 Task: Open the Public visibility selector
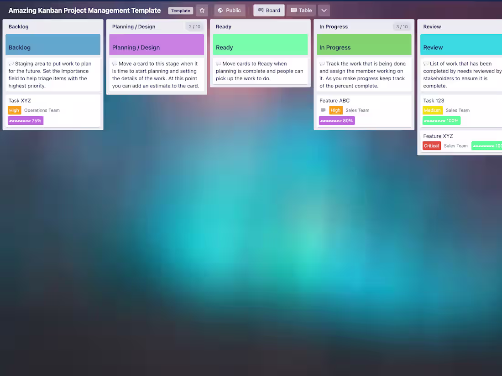coord(229,10)
